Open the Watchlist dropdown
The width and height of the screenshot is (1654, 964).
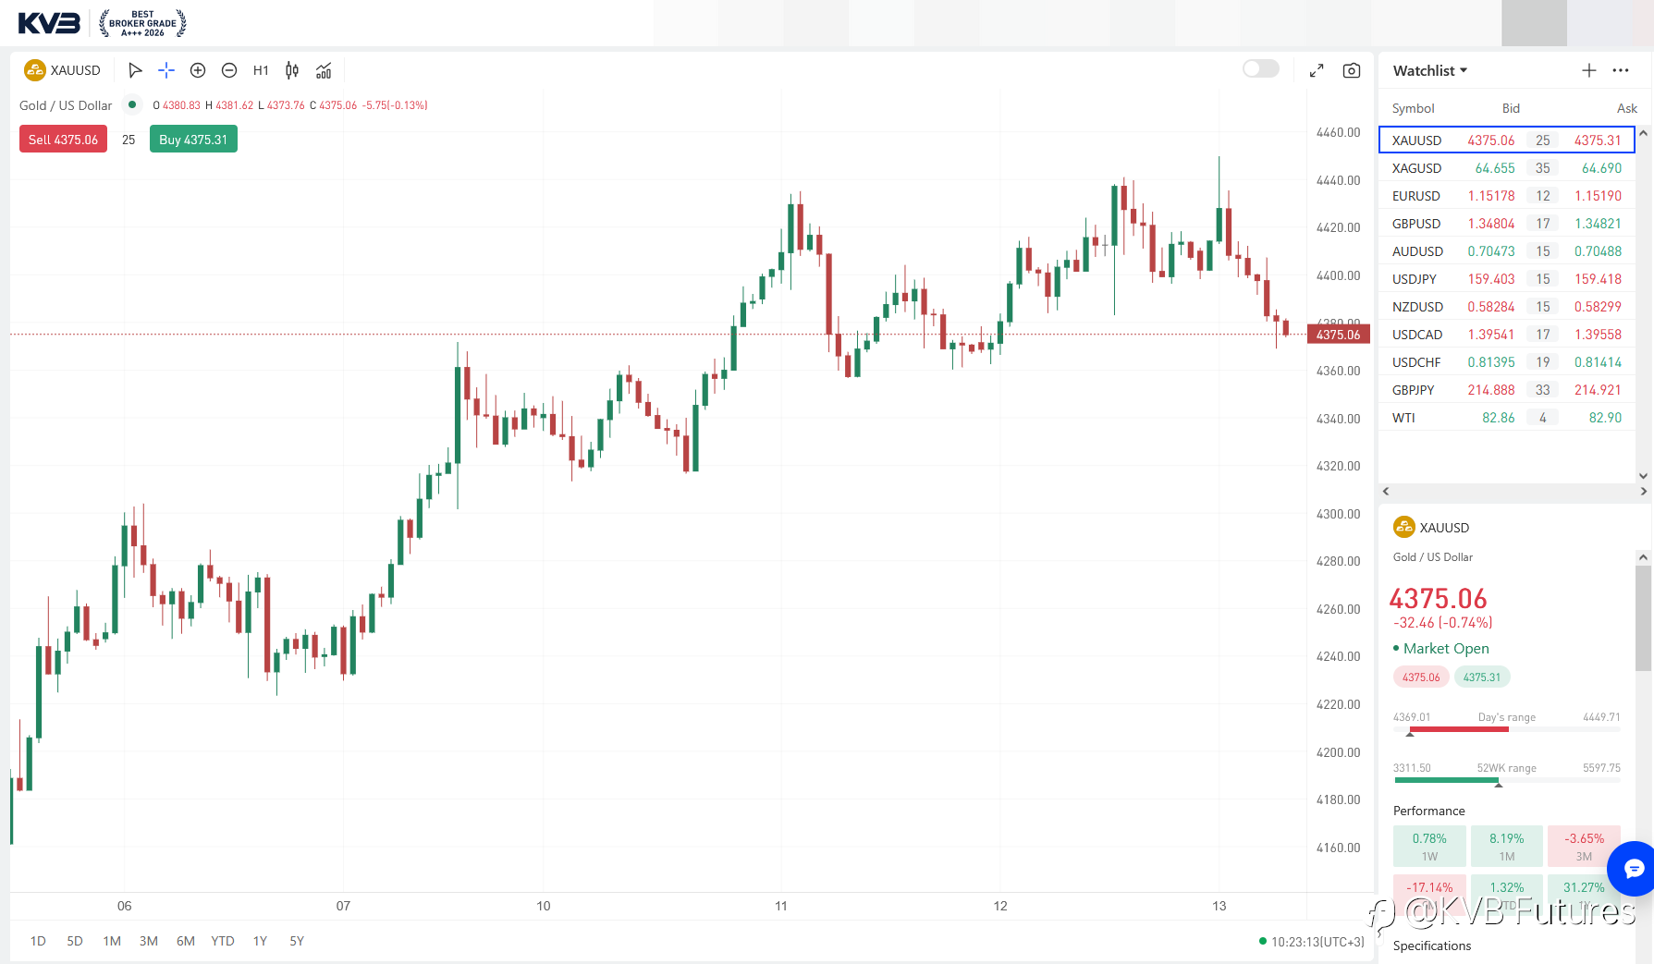point(1430,70)
